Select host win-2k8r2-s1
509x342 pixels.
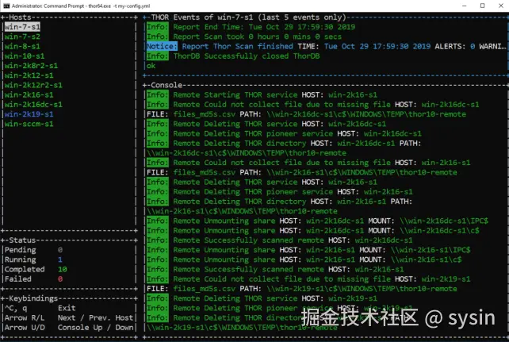(x=31, y=66)
